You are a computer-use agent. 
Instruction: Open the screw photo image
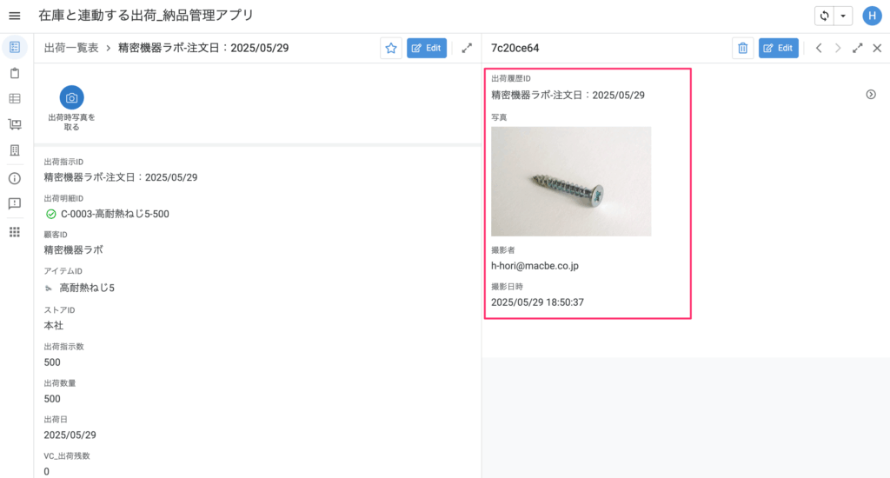coord(571,181)
